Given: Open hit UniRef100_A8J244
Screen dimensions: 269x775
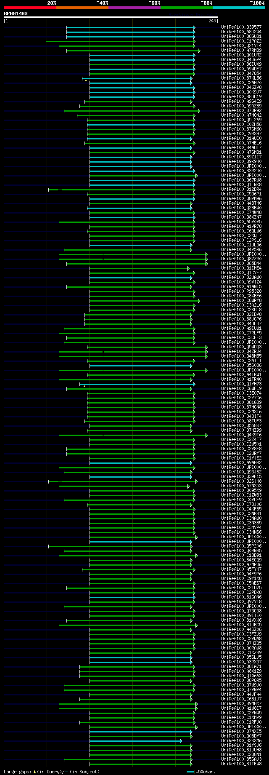Looking at the screenshot, I should point(241,32).
